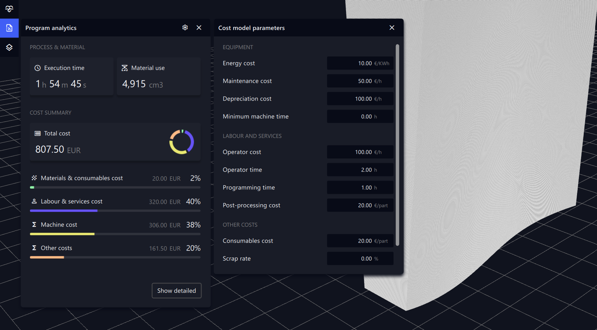Click the Show detailed button
This screenshot has width=597, height=330.
pyautogui.click(x=177, y=291)
